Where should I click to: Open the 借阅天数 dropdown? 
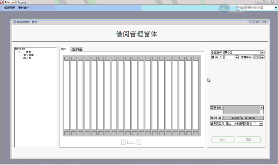261,123
